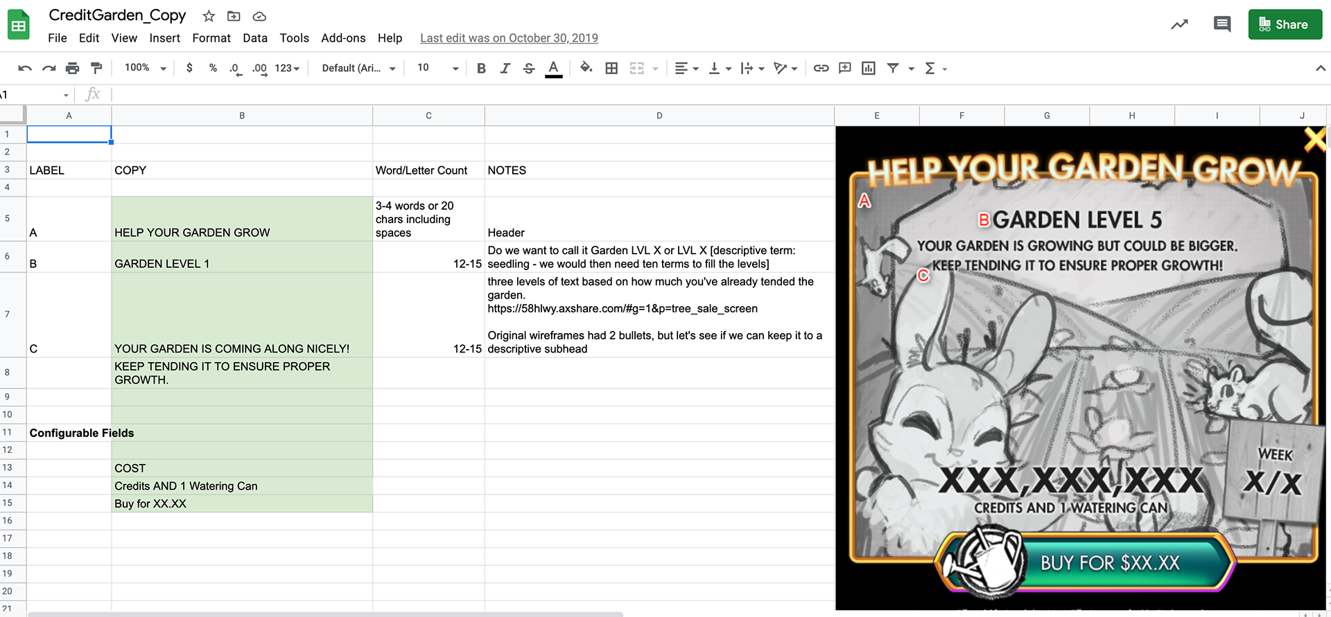Click the formula bar input
This screenshot has height=617, width=1331.
point(721,94)
